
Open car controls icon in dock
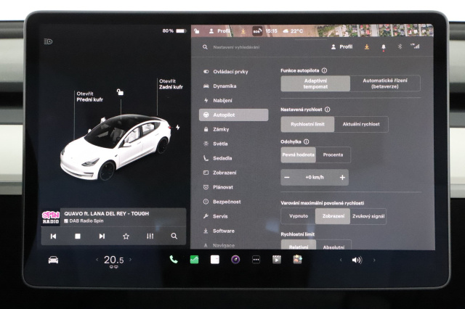tap(53, 260)
